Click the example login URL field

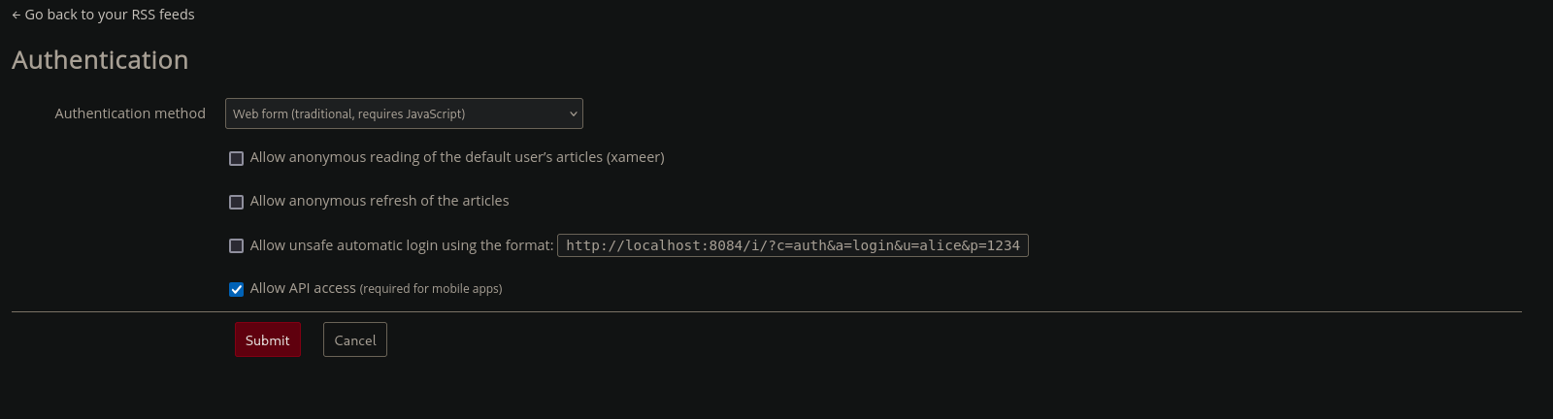coord(793,245)
